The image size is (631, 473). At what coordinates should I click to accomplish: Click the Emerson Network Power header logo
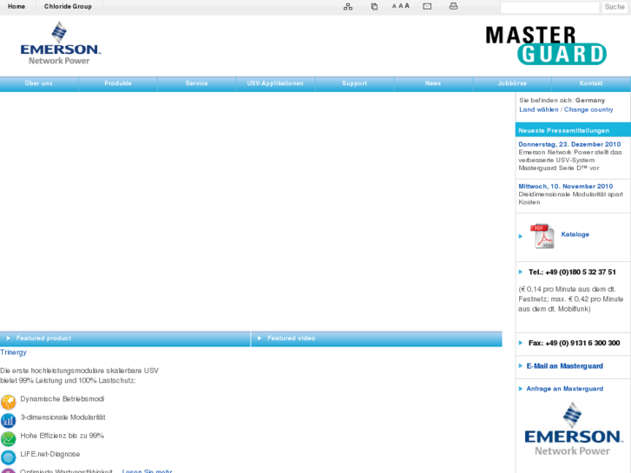click(x=60, y=43)
